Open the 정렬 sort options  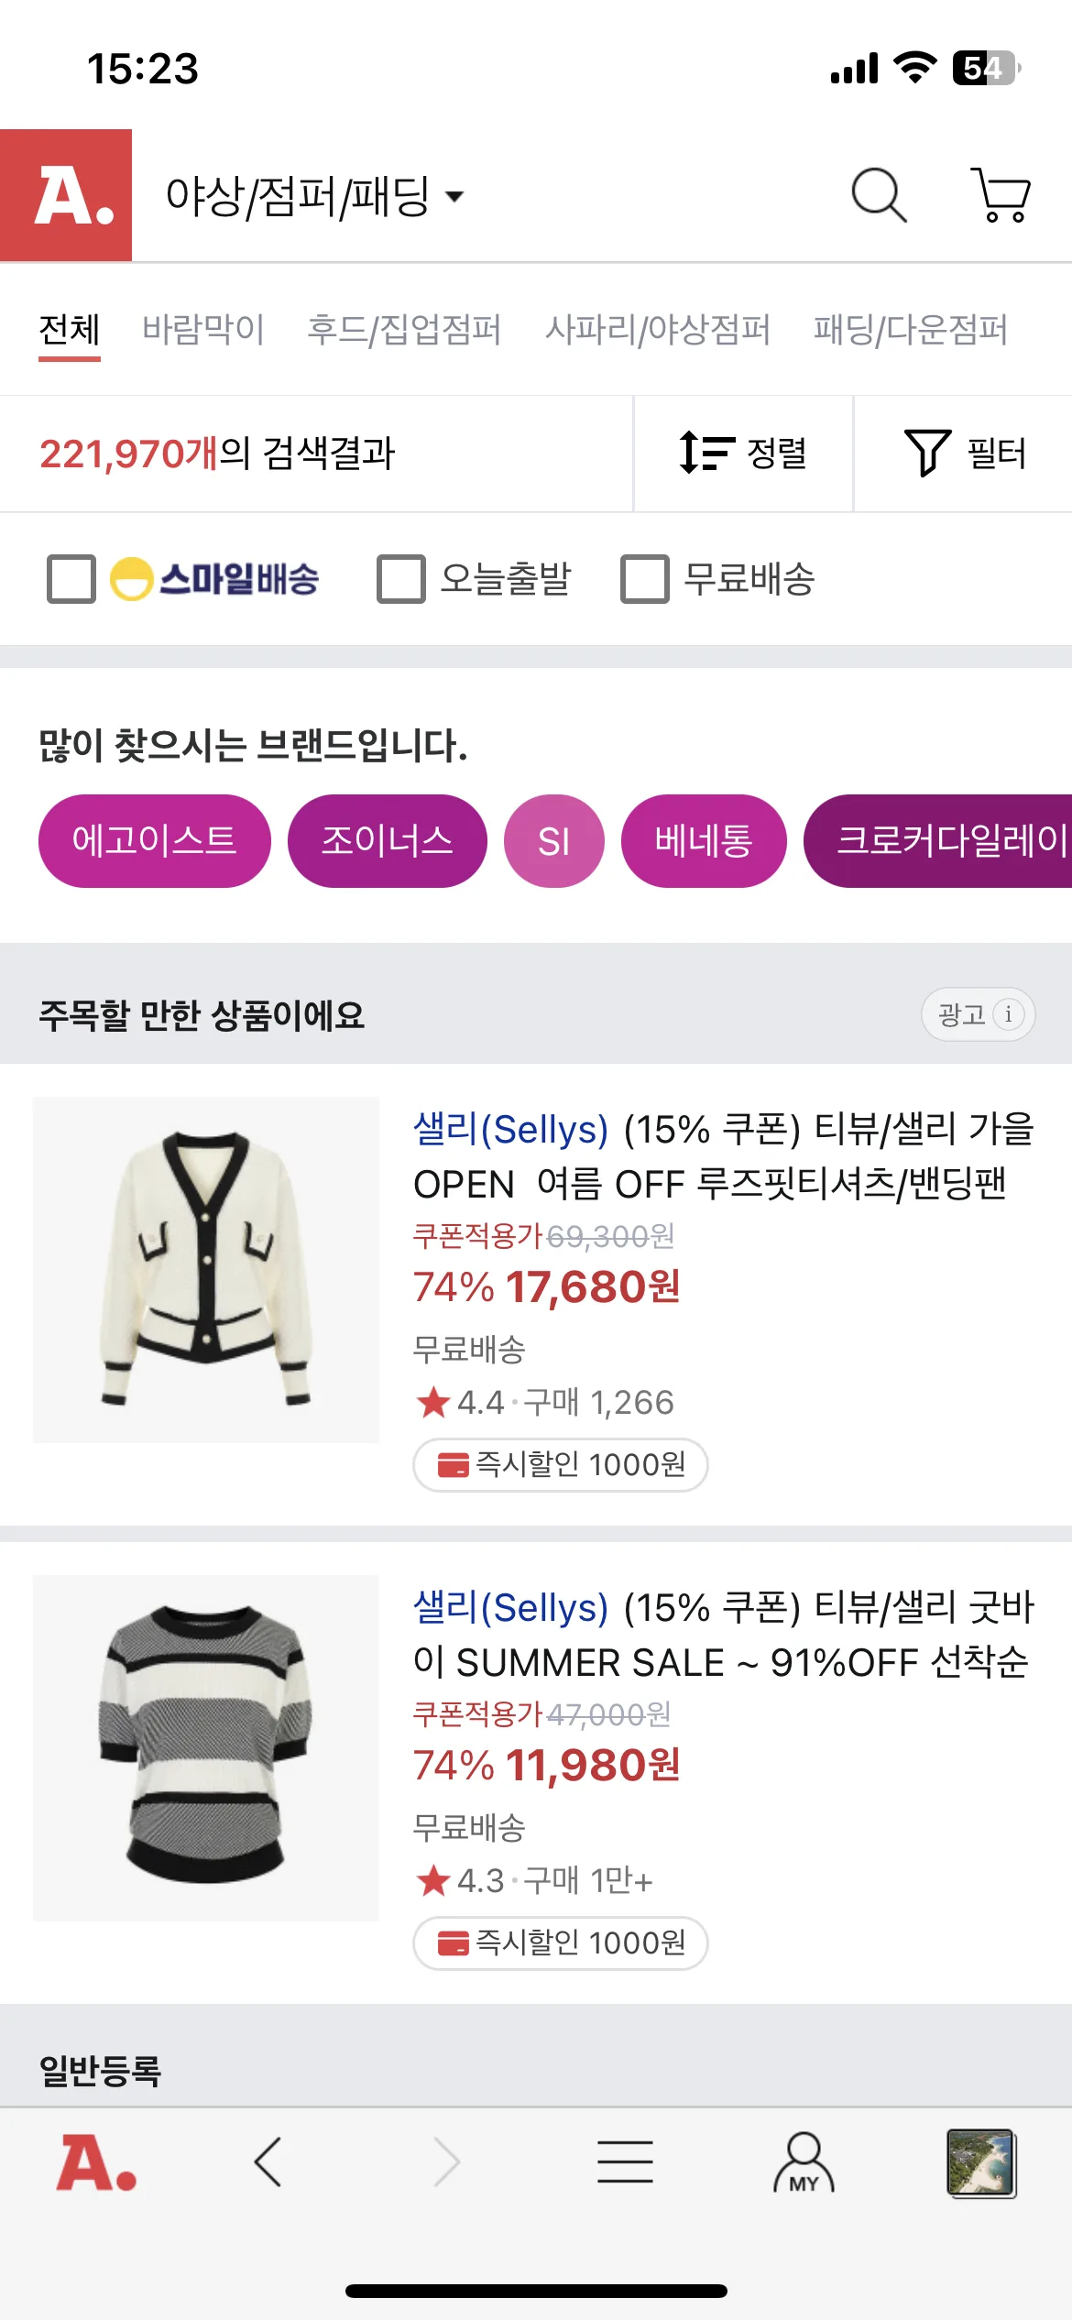pos(743,454)
